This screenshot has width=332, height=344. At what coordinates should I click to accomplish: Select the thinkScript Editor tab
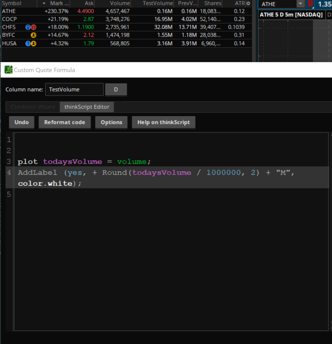pyautogui.click(x=87, y=107)
